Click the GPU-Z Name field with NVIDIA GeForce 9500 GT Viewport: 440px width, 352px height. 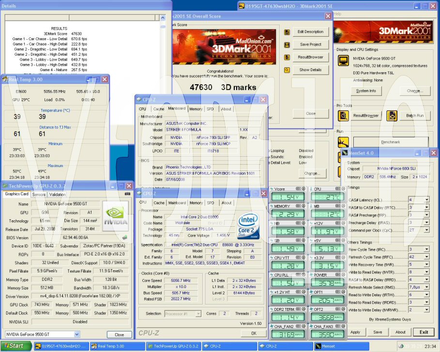pos(66,204)
